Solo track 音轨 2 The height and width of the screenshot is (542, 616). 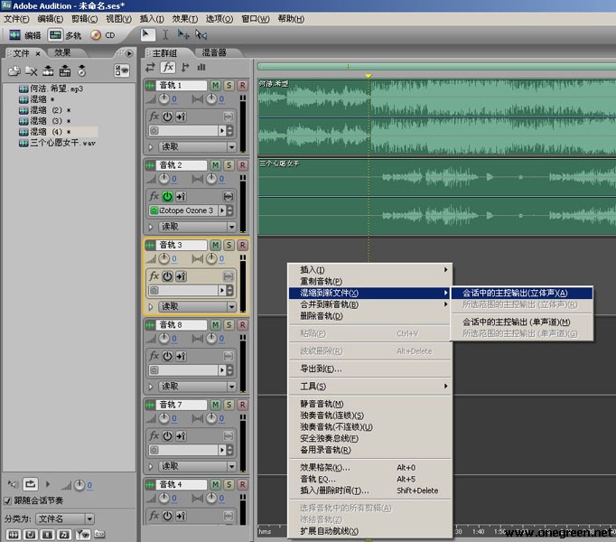pyautogui.click(x=229, y=165)
